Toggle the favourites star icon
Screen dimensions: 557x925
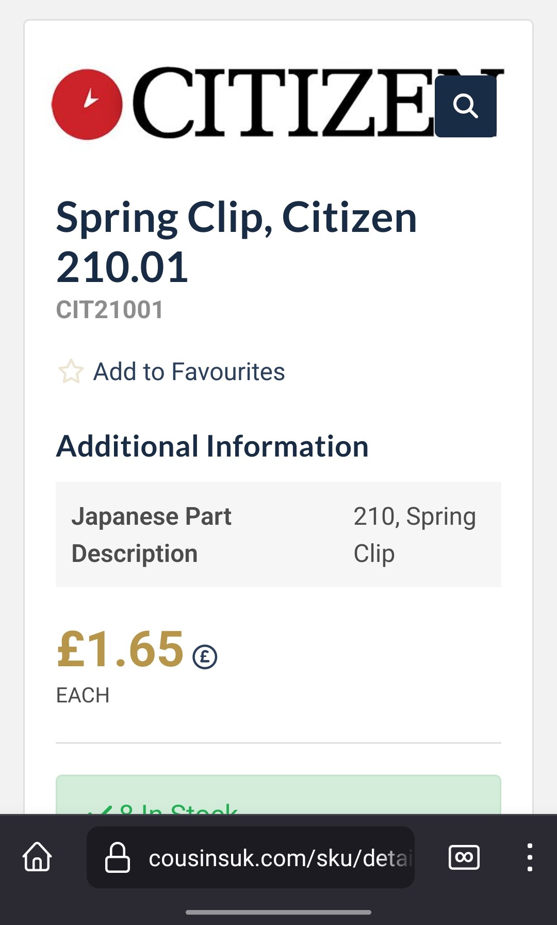[x=71, y=371]
